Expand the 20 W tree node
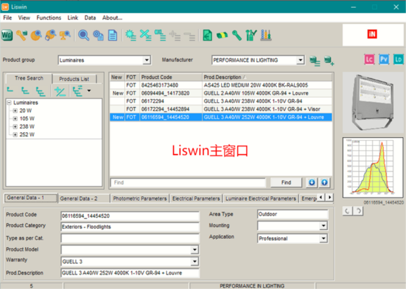 click(x=15, y=111)
